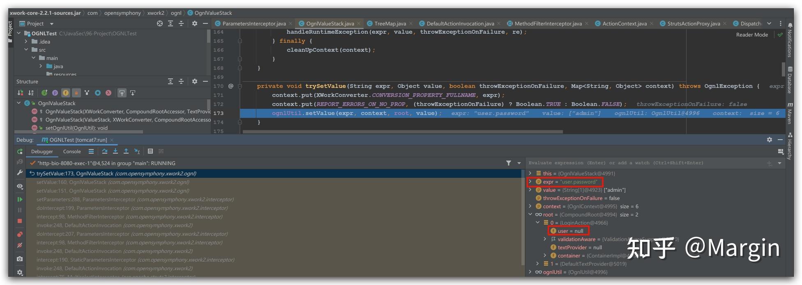Click red Stop debug button

point(20,221)
